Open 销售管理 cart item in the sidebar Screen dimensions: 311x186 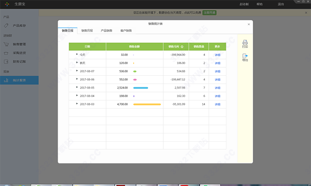pos(19,44)
